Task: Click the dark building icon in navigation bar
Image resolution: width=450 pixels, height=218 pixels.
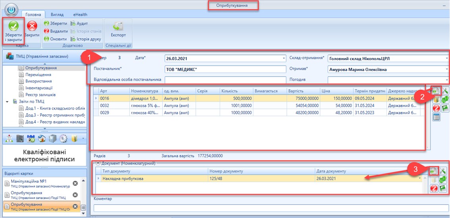Action: click(20, 139)
